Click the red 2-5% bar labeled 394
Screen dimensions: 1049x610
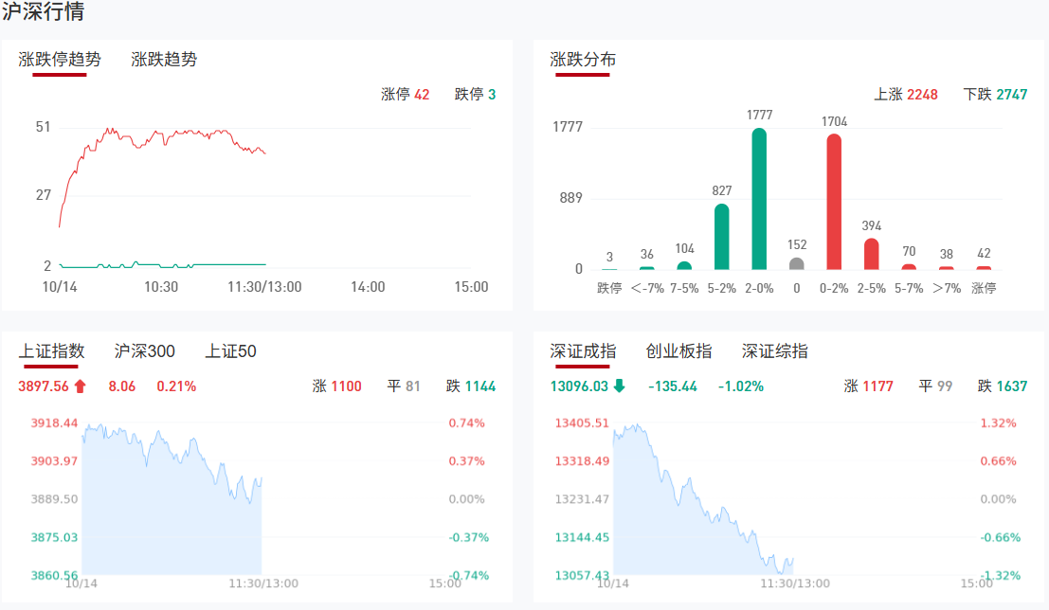tap(871, 254)
